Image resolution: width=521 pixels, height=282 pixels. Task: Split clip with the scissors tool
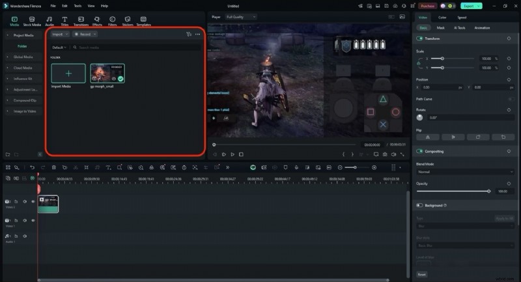[76, 167]
